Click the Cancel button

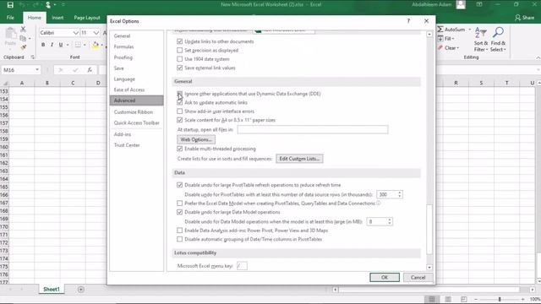click(418, 278)
